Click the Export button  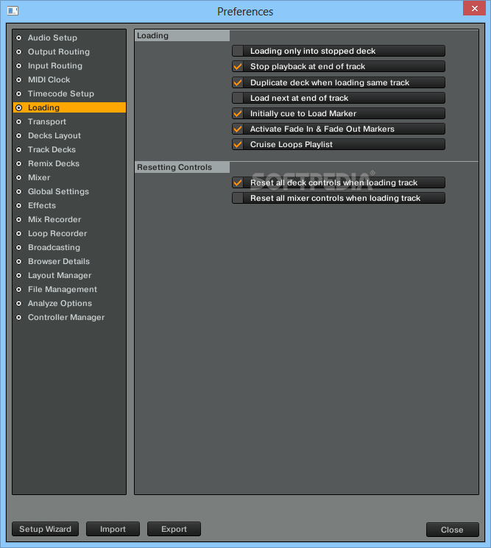(174, 529)
